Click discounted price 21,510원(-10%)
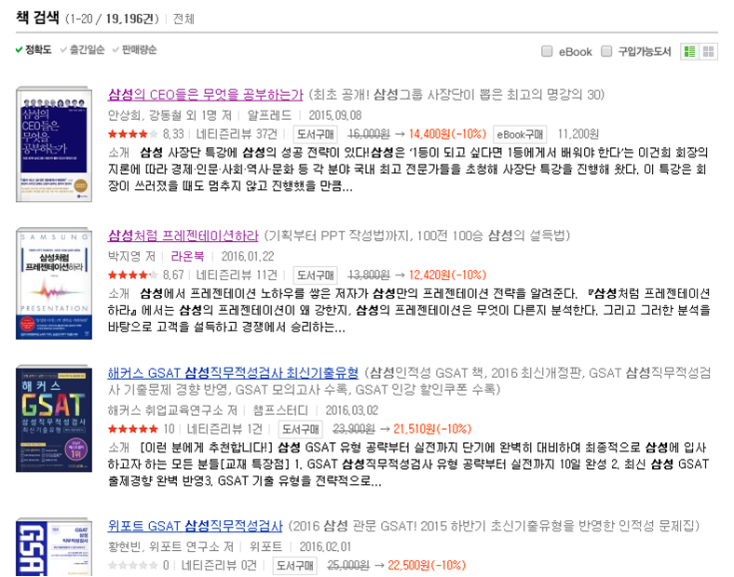Image resolution: width=734 pixels, height=577 pixels. pos(432,429)
